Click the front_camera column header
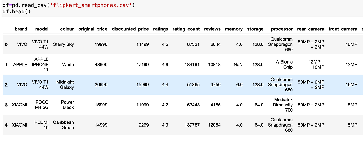This screenshot has height=141, width=363. 343,29
